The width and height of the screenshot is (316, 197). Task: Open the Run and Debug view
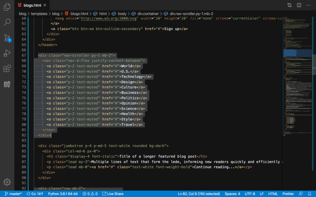point(7,53)
